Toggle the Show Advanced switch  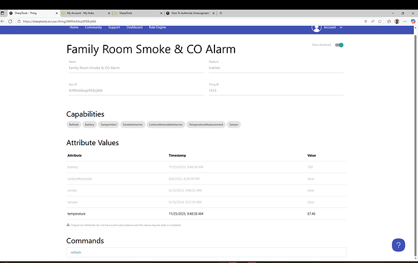point(339,45)
